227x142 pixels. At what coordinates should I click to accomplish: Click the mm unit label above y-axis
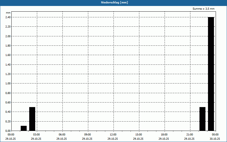[x=8, y=13]
